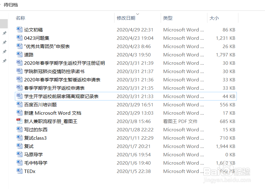The image size is (265, 189).
Task: Click icon of 新建 Microsoft Word 文档
Action: pos(19,113)
